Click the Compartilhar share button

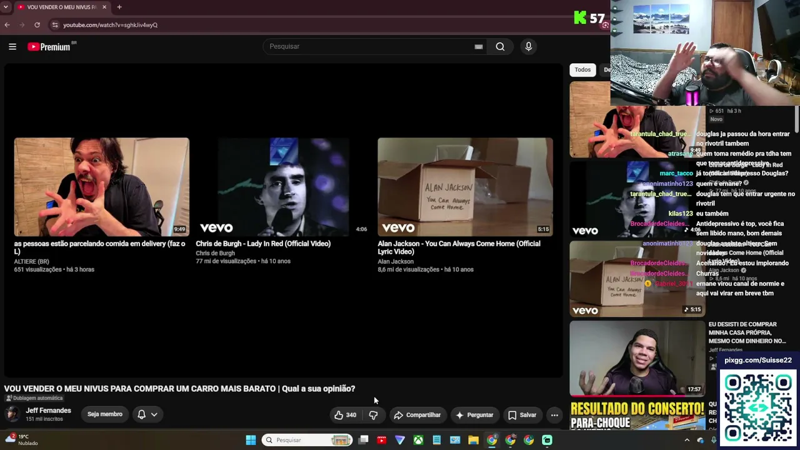point(417,415)
